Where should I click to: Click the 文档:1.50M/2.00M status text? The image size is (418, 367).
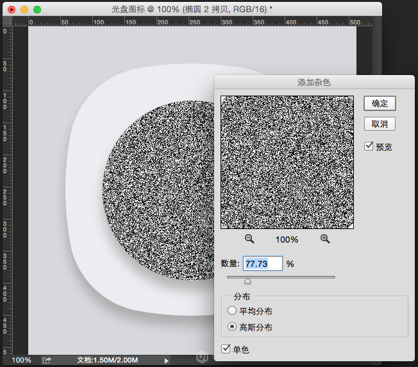(x=108, y=360)
